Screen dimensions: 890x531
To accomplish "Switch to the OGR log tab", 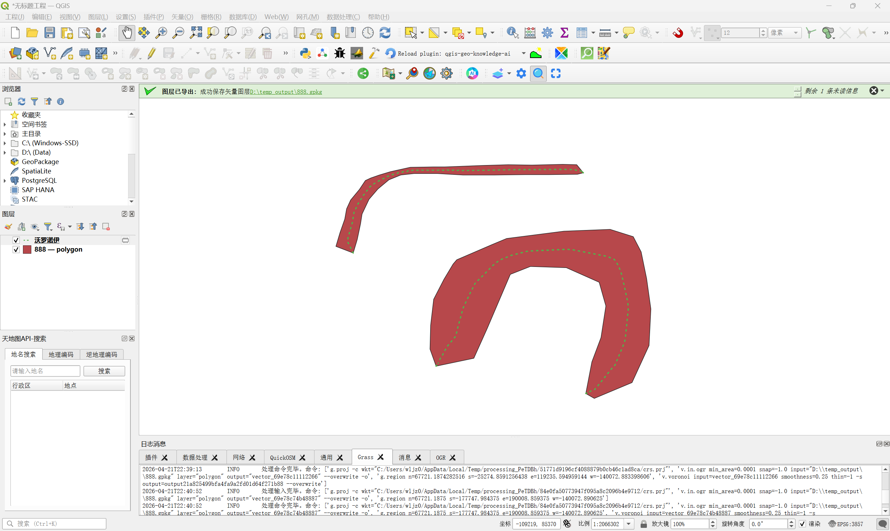I will [x=440, y=458].
